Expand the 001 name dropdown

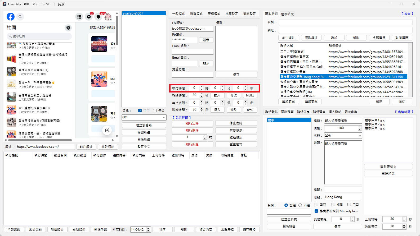(164, 117)
